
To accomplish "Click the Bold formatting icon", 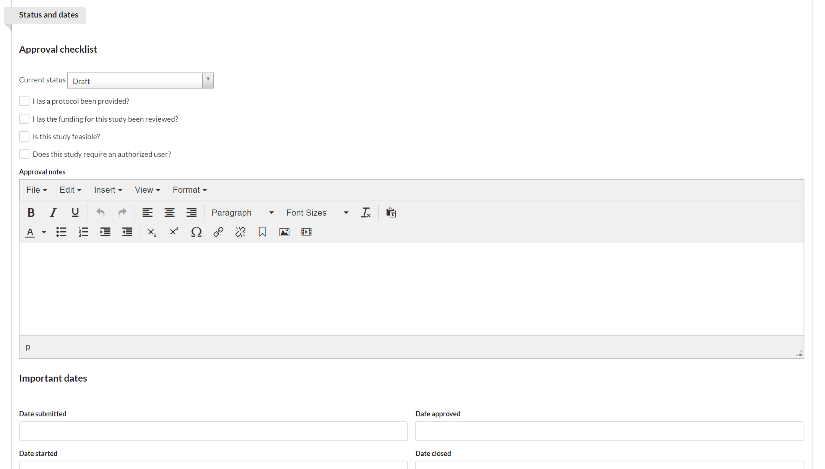I will coord(31,213).
